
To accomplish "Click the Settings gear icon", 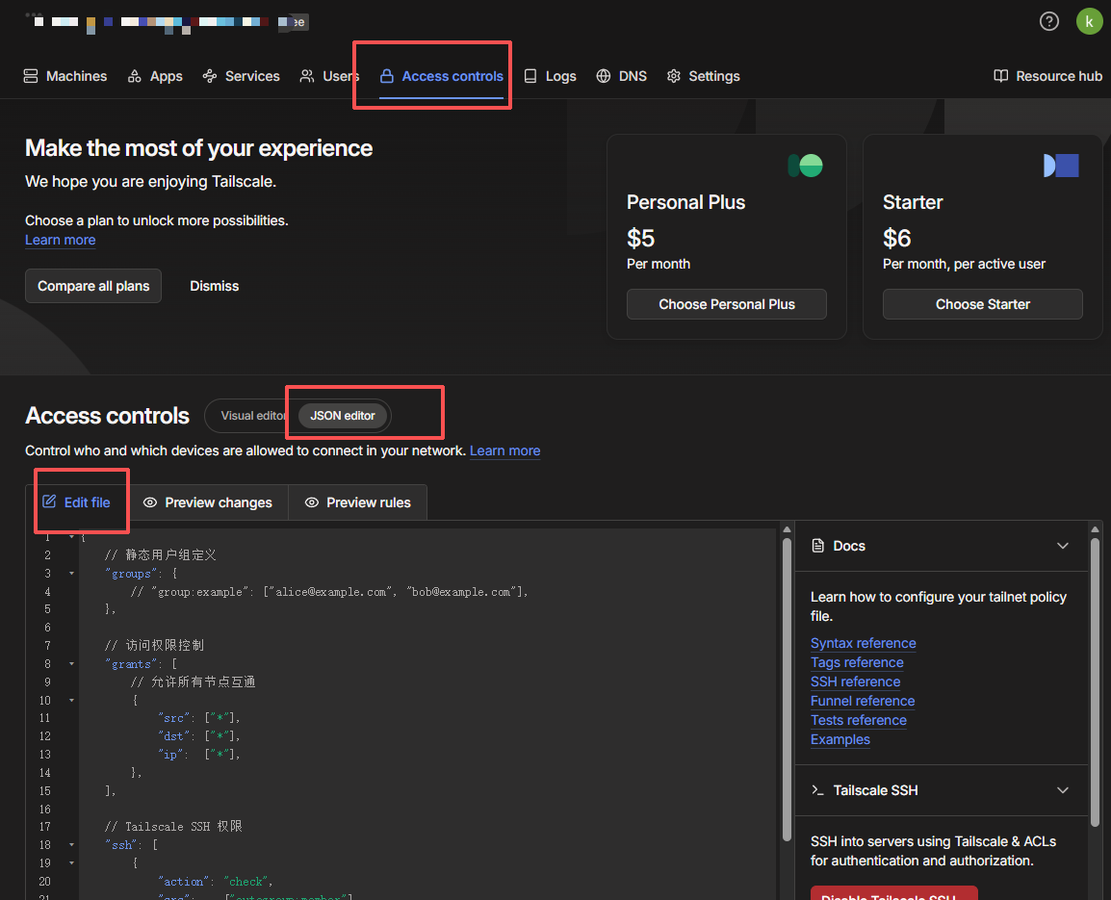I will 674,76.
